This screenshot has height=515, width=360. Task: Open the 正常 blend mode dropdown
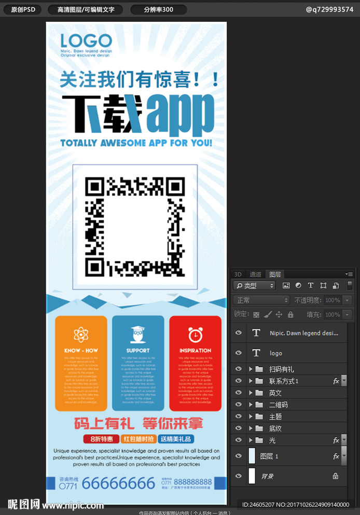[261, 300]
